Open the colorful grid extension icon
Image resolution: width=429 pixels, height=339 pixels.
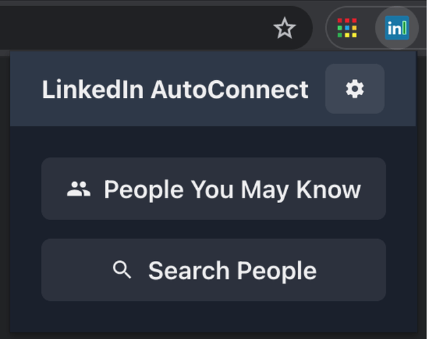click(x=347, y=28)
